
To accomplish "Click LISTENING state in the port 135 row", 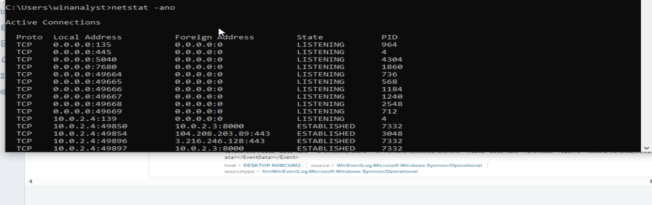I will coord(321,44).
